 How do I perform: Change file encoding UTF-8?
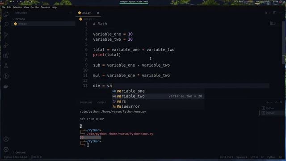254,157
